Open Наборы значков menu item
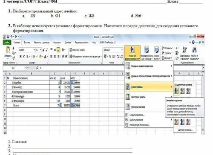Screen dimensions: 213x155 pyautogui.click(x=149, y=107)
